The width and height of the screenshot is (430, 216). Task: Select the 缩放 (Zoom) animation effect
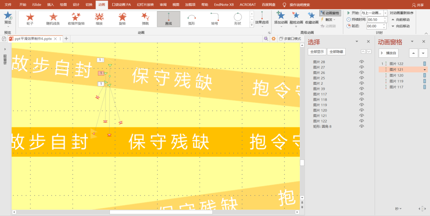(99, 19)
